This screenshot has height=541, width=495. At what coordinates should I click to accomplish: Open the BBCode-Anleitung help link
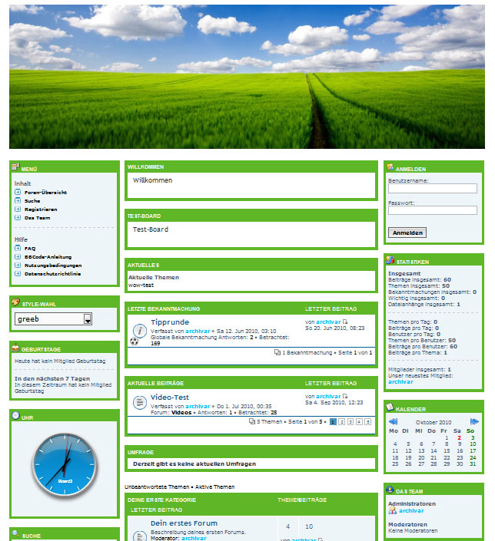click(48, 256)
